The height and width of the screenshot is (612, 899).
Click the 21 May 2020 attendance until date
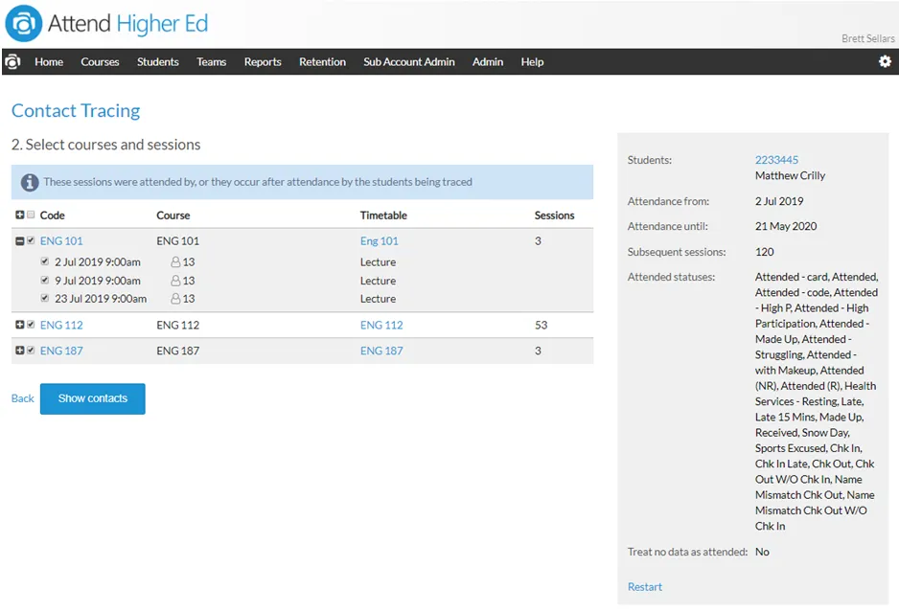coord(786,226)
